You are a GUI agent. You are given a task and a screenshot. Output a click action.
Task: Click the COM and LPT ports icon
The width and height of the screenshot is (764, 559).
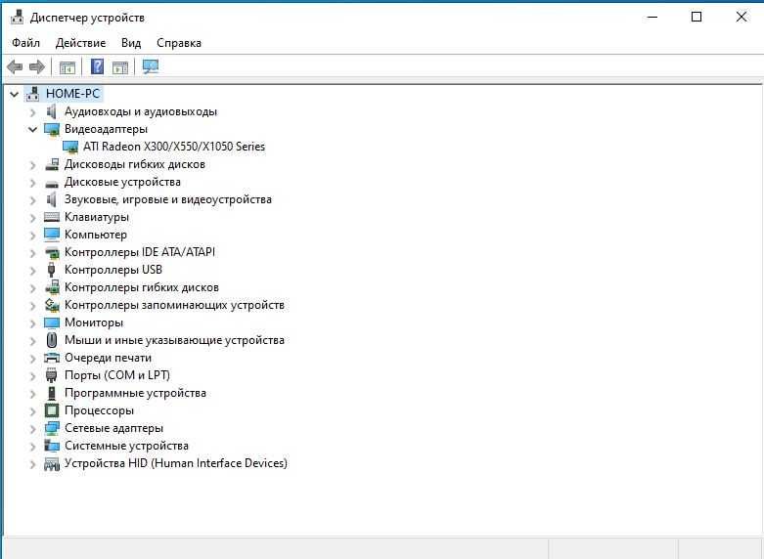pyautogui.click(x=51, y=375)
